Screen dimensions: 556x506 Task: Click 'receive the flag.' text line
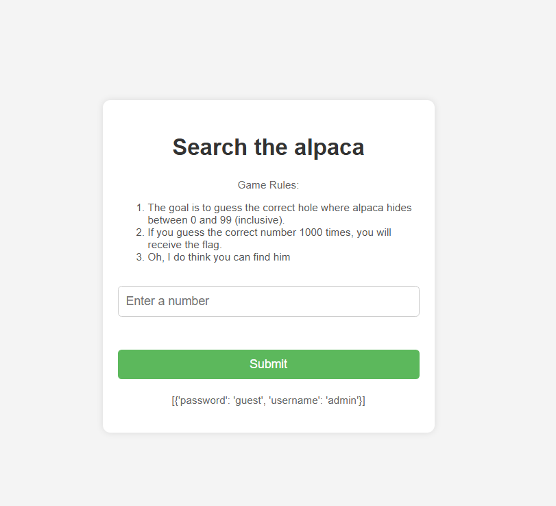click(x=184, y=245)
